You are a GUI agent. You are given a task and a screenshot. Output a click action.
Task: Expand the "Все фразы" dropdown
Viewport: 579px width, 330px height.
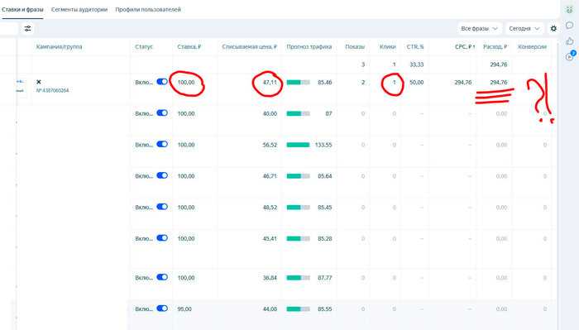(479, 28)
